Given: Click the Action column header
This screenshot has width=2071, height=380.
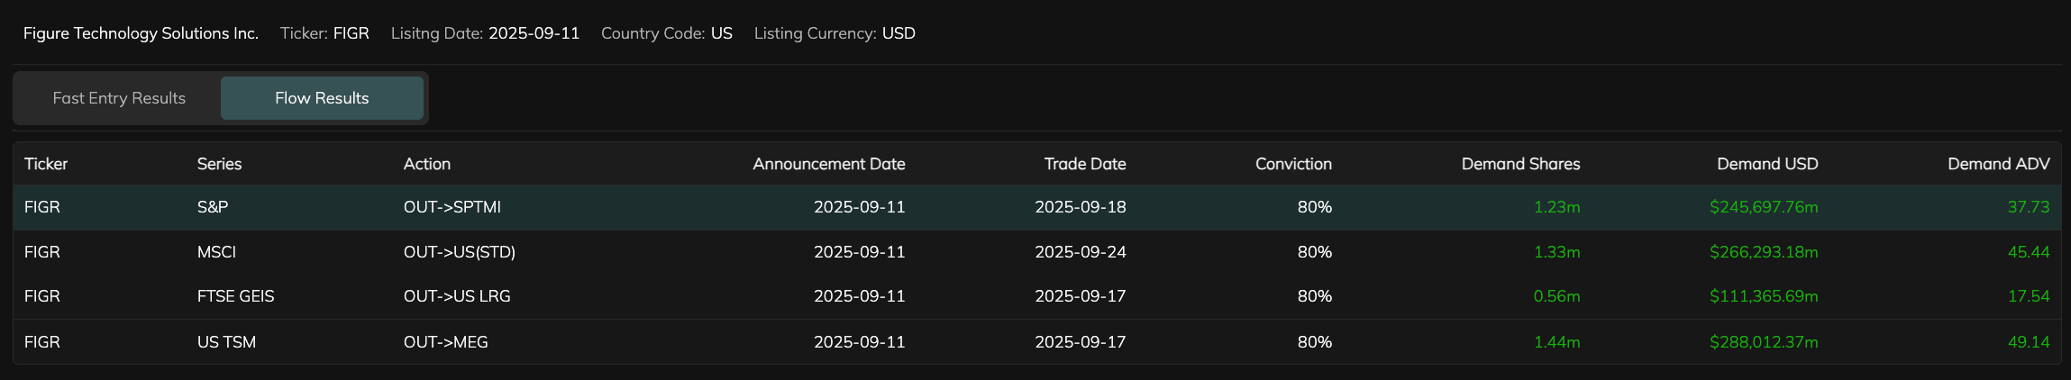Looking at the screenshot, I should 427,164.
